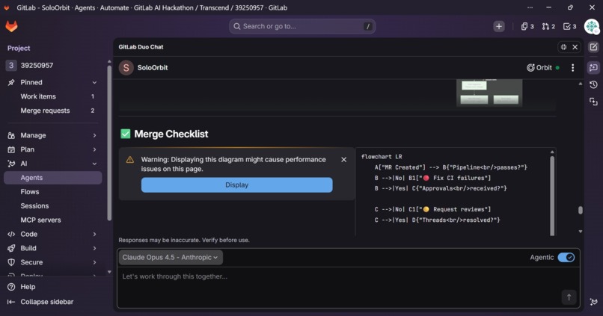This screenshot has width=603, height=316.
Task: Open the create new plus menu
Action: (499, 26)
